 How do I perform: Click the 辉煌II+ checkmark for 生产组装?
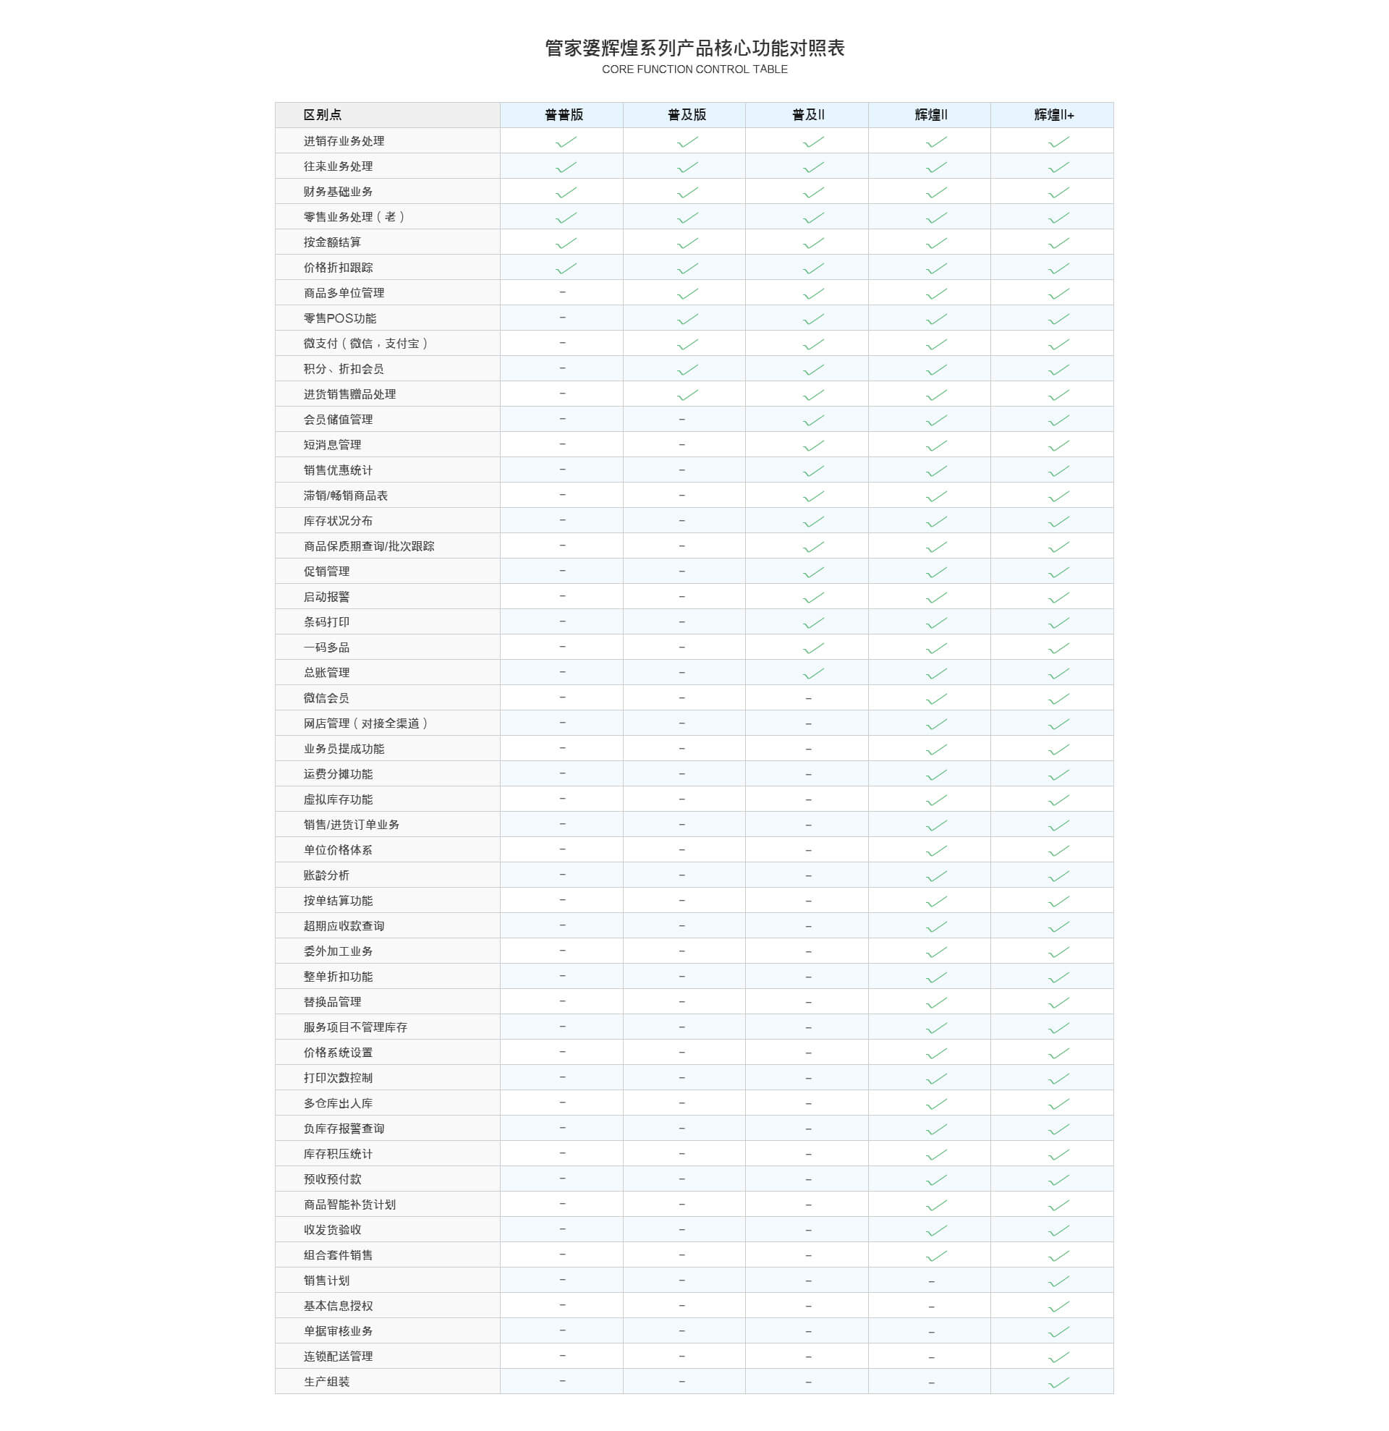[x=1058, y=1382]
